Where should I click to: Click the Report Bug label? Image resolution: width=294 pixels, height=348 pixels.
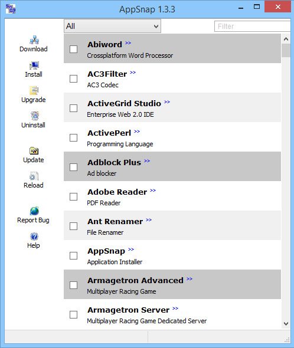tap(33, 220)
